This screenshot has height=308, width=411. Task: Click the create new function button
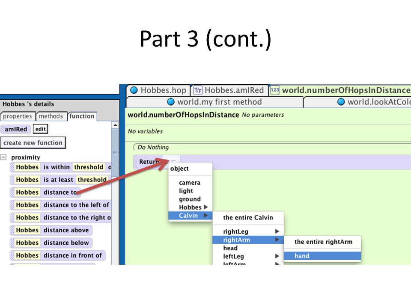(33, 143)
